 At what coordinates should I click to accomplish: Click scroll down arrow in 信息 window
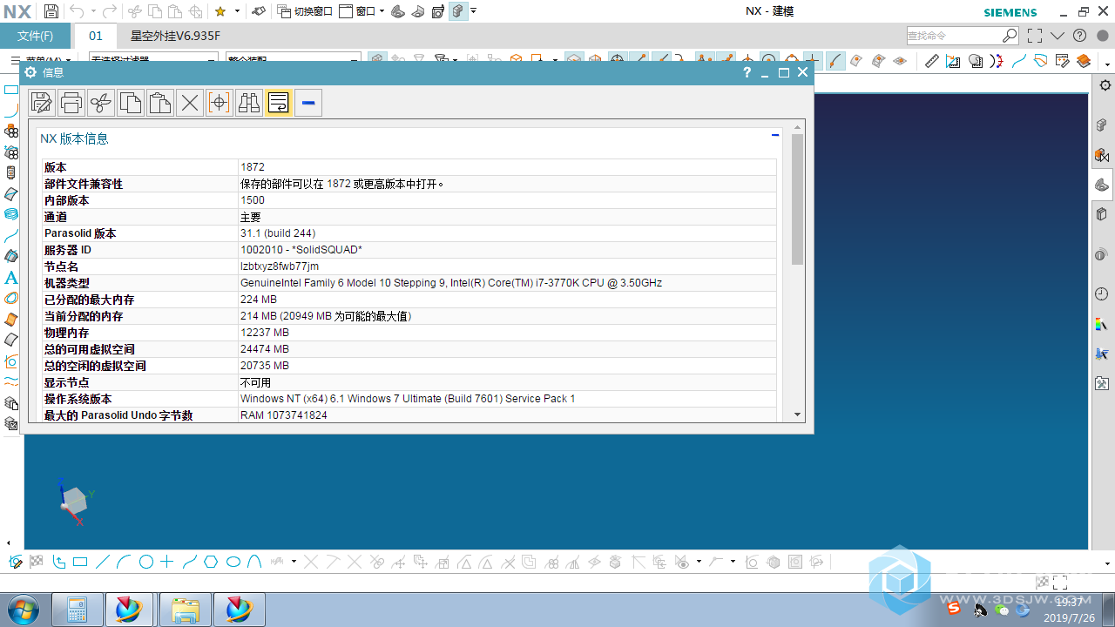[798, 415]
